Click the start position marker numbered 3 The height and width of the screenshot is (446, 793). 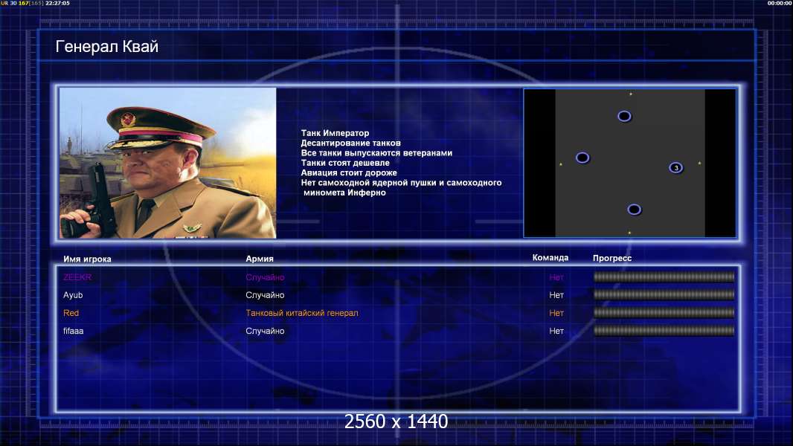[x=675, y=168]
